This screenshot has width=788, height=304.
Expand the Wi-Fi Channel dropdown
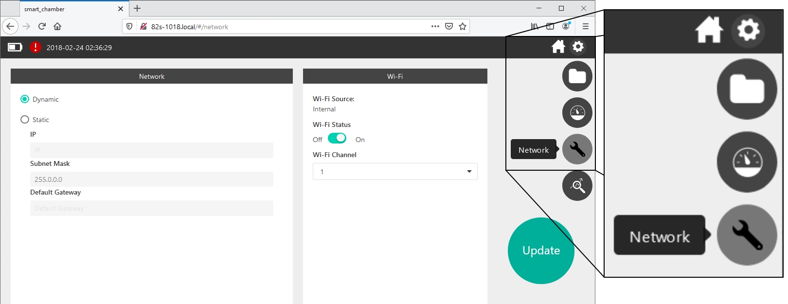click(x=394, y=172)
